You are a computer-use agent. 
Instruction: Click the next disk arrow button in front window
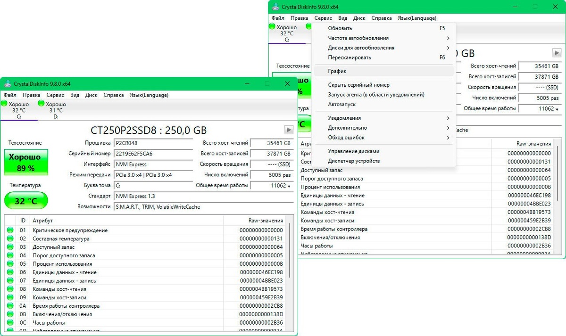point(289,130)
